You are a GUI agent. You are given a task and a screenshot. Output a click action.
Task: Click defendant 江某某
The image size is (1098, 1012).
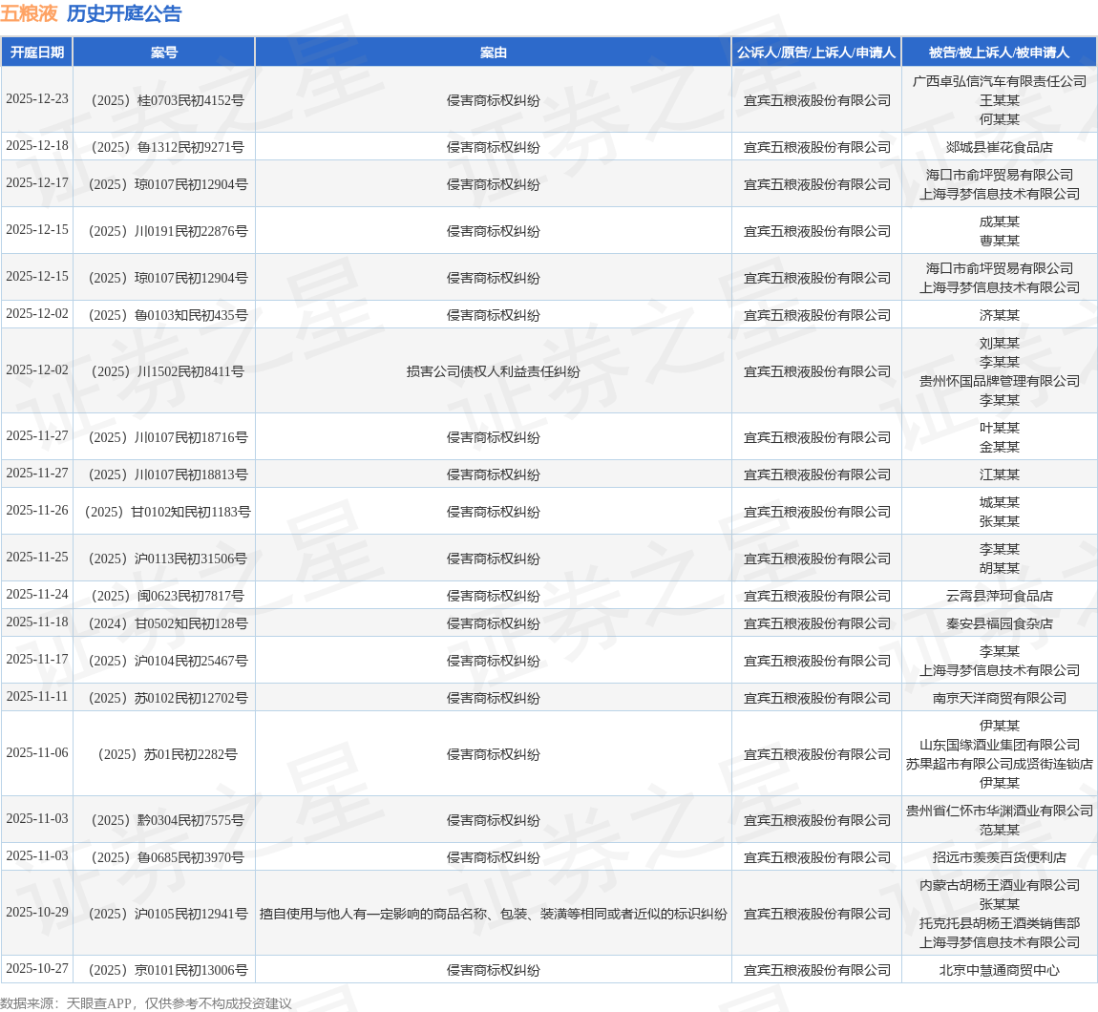point(1000,474)
